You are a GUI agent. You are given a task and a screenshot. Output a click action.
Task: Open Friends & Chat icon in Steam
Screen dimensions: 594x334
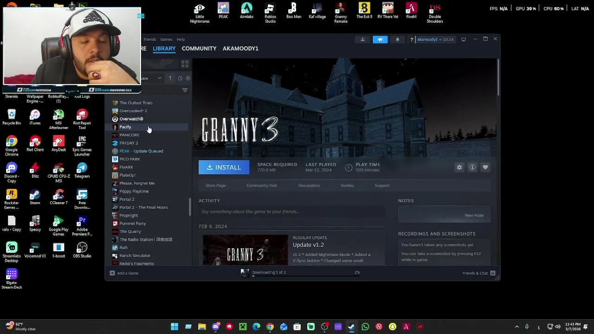(493, 273)
